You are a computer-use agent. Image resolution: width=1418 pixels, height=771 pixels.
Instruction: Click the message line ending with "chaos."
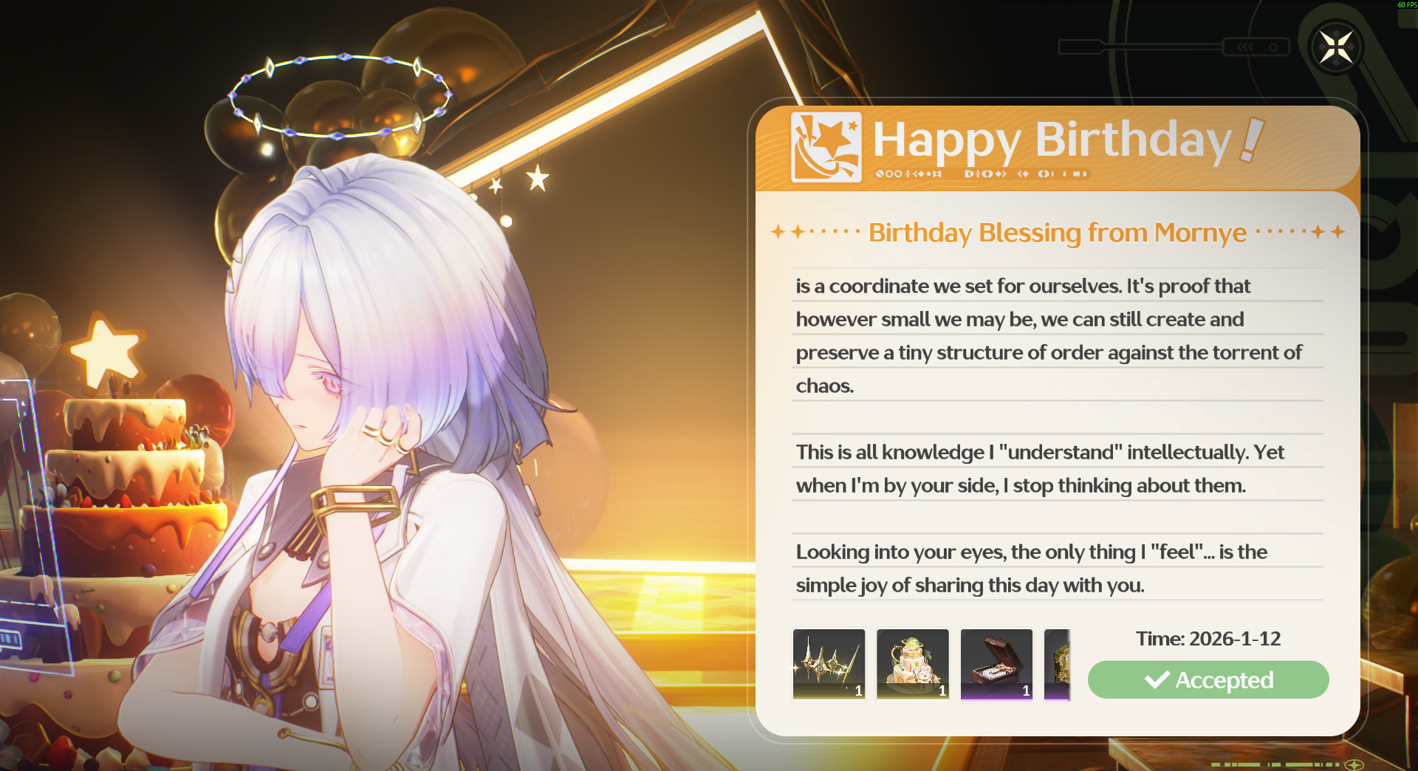click(x=825, y=385)
